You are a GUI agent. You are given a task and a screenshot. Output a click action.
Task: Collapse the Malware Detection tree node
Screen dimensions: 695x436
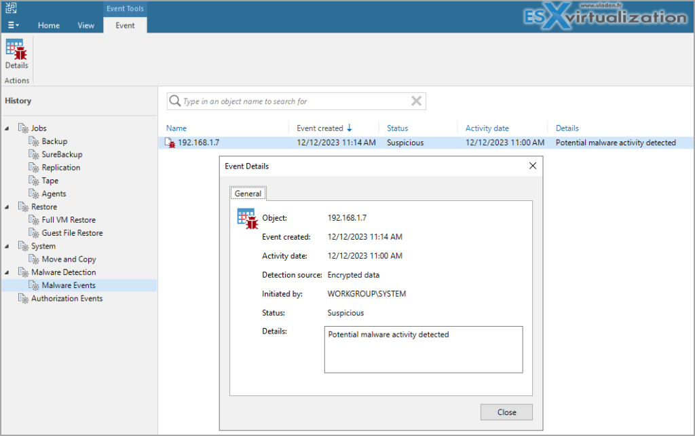(5, 272)
